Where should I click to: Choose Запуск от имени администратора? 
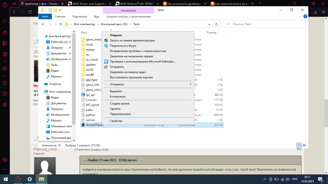pos(132,41)
